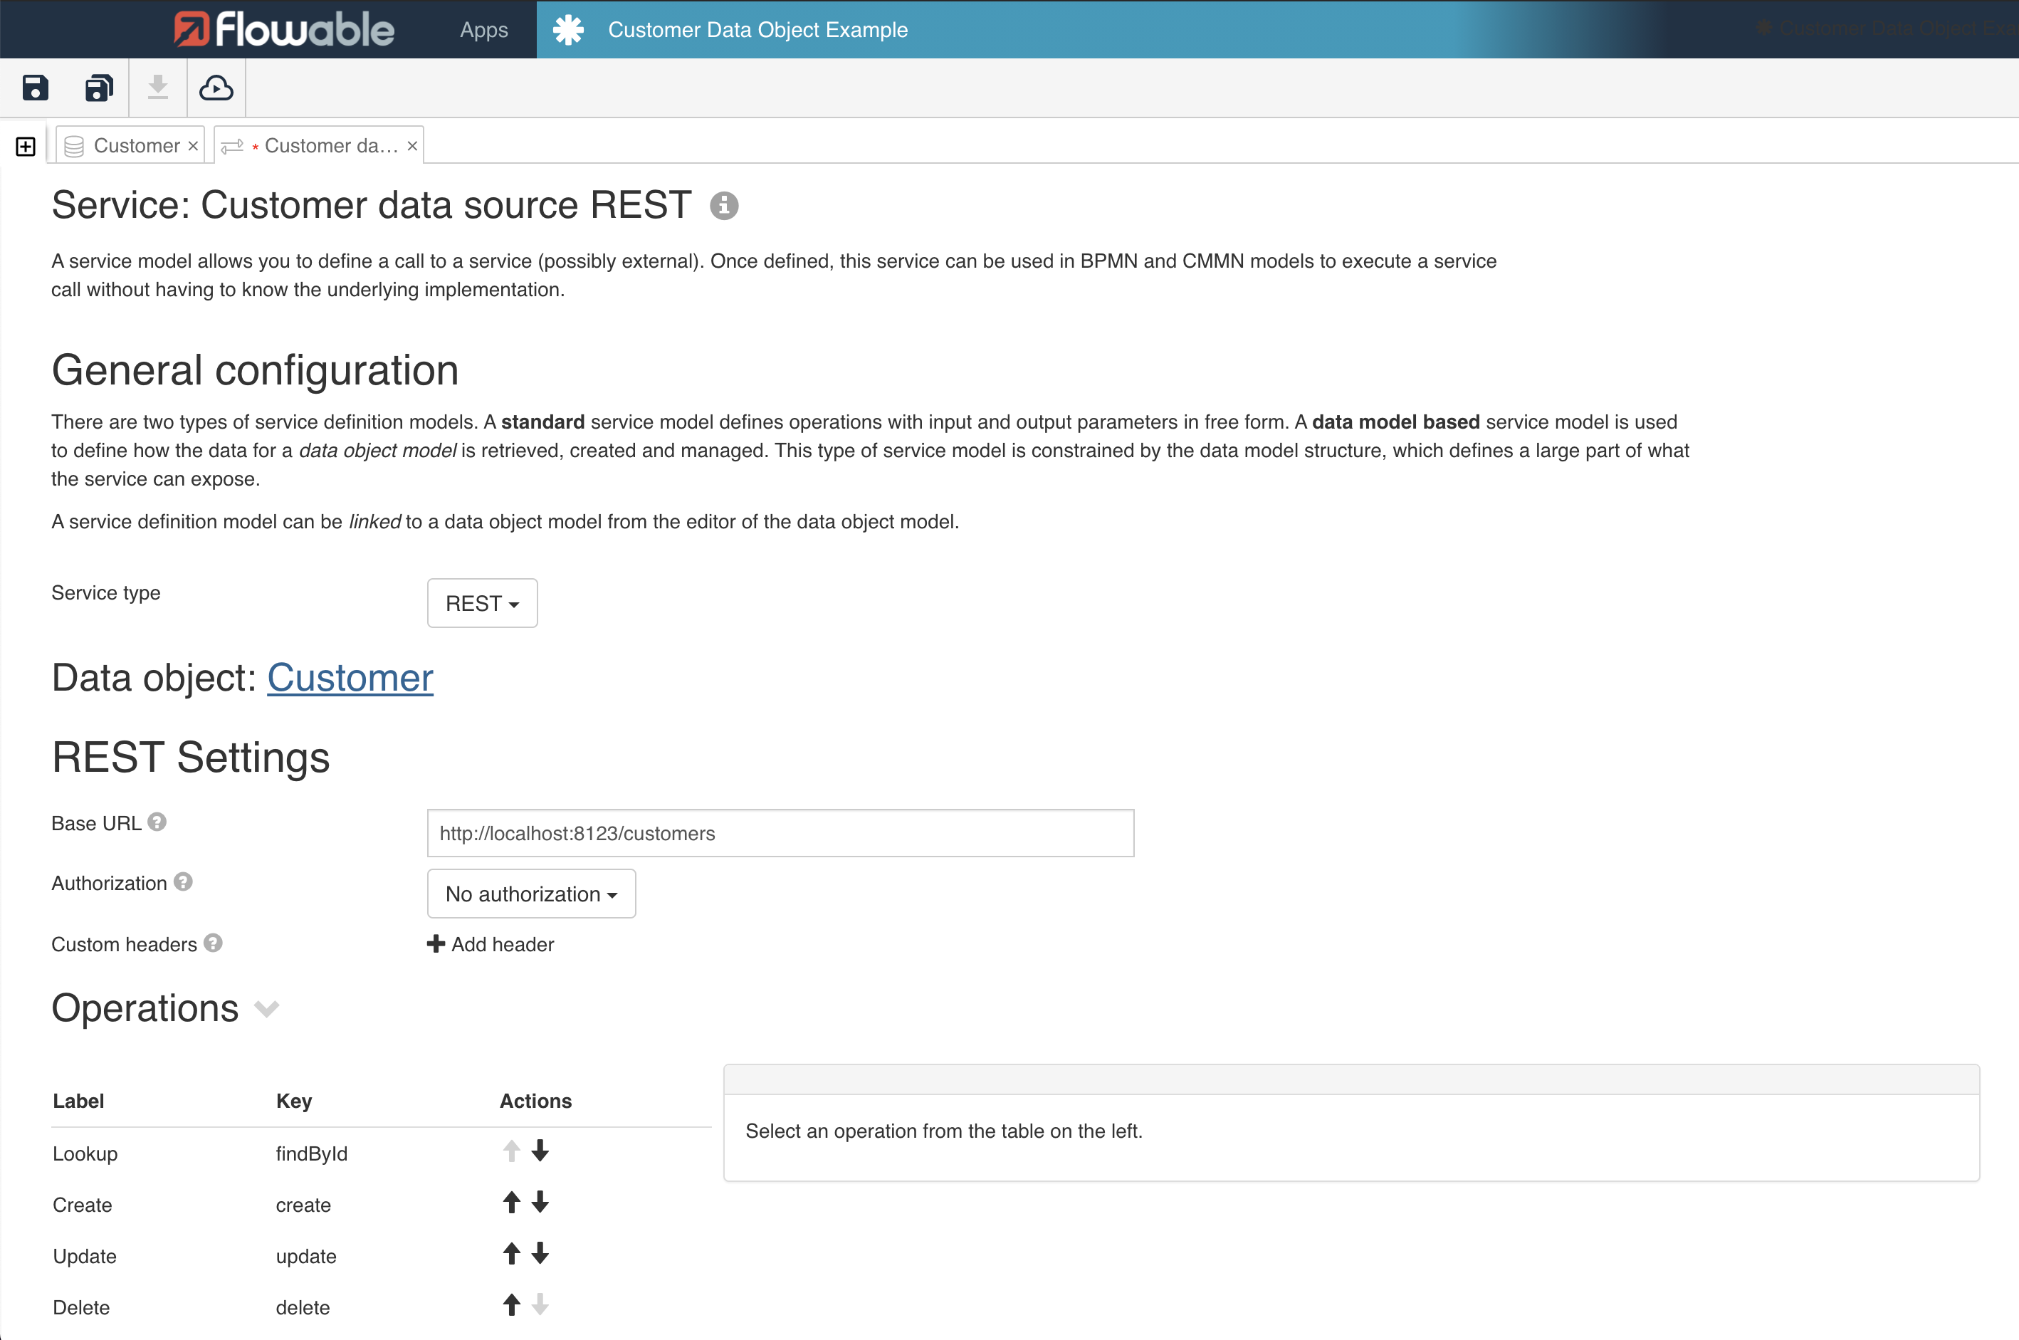Image resolution: width=2019 pixels, height=1340 pixels.
Task: Move the Update operation up
Action: pos(511,1254)
